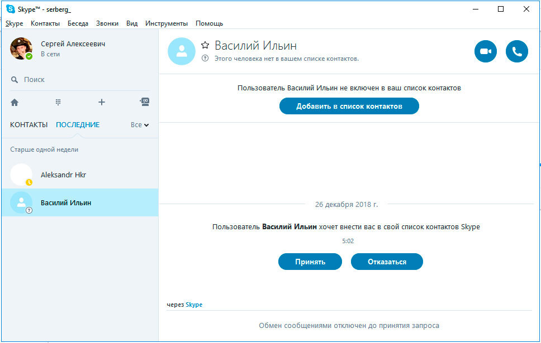Start a voice call using phone icon
Image resolution: width=541 pixels, height=343 pixels.
[516, 51]
